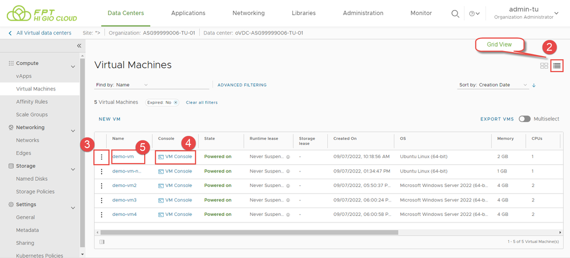
Task: Collapse the left sidebar panel
Action: click(78, 45)
